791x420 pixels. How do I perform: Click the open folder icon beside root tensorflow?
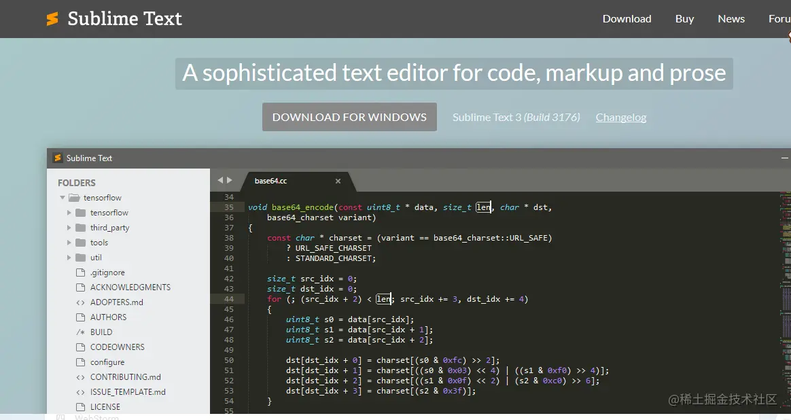[74, 197]
